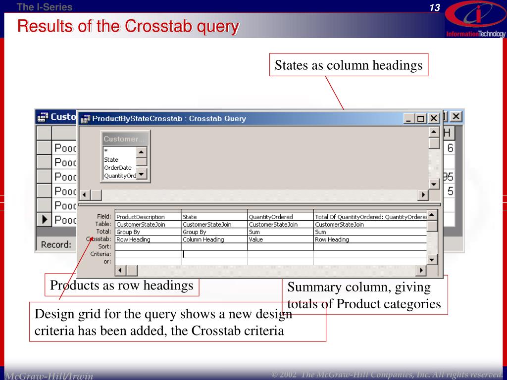The image size is (507, 380).
Task: Click Criteria cell under State column
Action: click(214, 254)
